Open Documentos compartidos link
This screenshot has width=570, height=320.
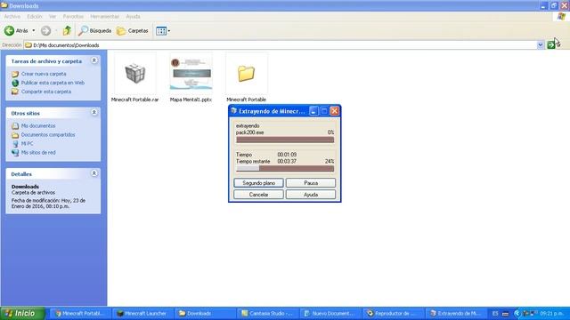point(48,134)
